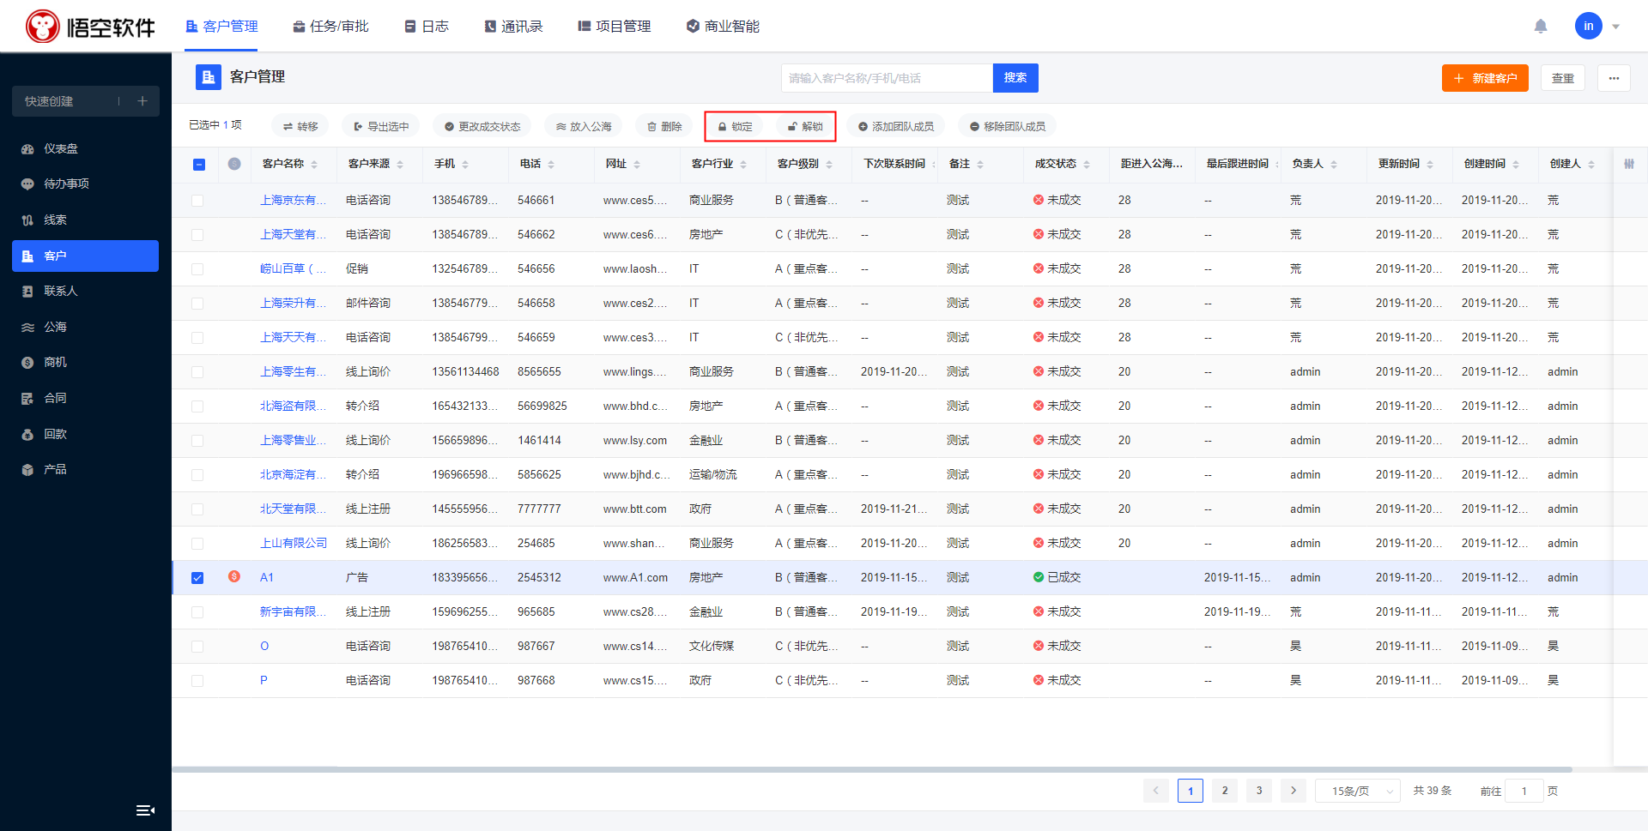Image resolution: width=1648 pixels, height=831 pixels.
Task: Open the more options ellipsis button
Action: coord(1614,78)
